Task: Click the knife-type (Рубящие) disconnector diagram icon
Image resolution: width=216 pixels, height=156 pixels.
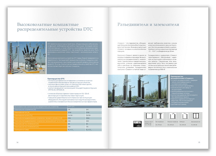Action: pos(185,116)
